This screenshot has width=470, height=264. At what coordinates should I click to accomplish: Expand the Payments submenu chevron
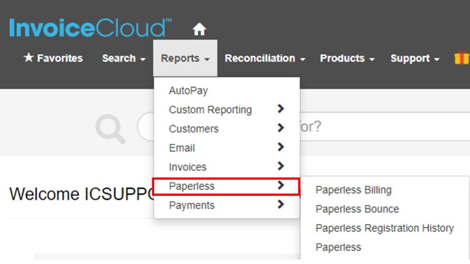tap(280, 204)
